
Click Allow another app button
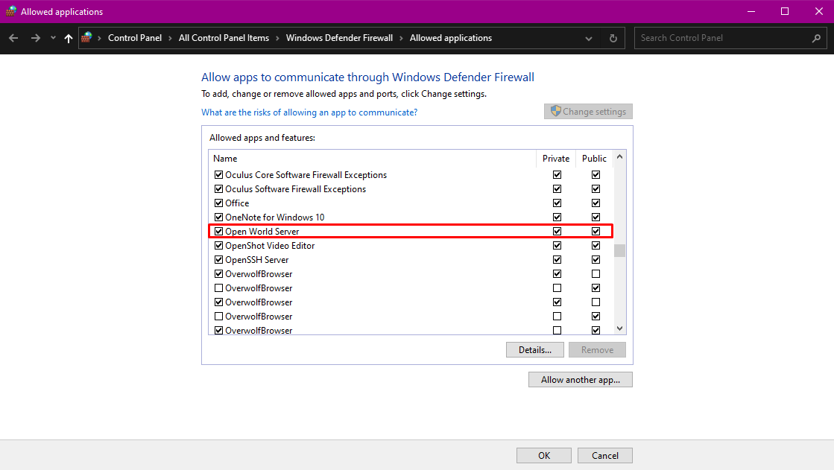tap(581, 380)
